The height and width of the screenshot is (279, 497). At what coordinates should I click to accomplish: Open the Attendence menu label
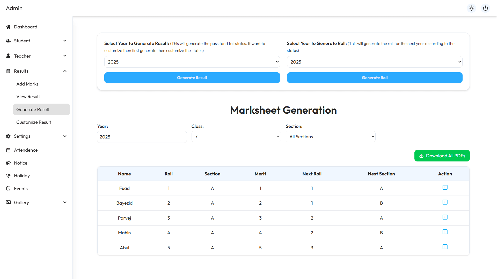[x=26, y=150]
